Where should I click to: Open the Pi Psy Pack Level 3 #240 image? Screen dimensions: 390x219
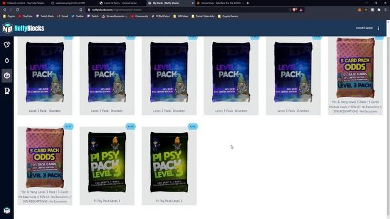coord(107,162)
